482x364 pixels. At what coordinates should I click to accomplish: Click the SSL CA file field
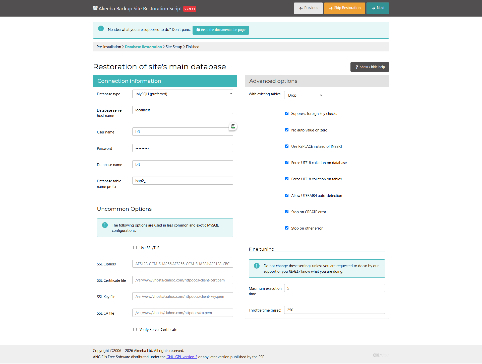click(183, 313)
